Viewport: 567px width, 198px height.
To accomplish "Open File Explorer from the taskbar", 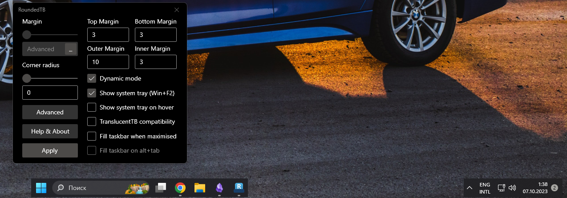I will tap(199, 188).
